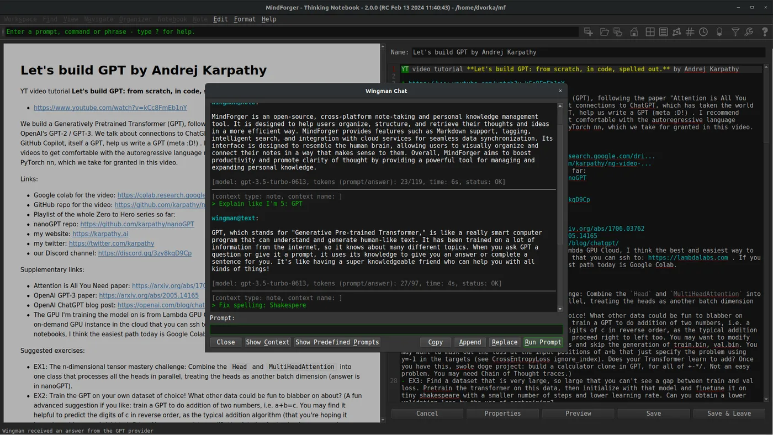Click the new notebook icon in toolbar

click(589, 32)
